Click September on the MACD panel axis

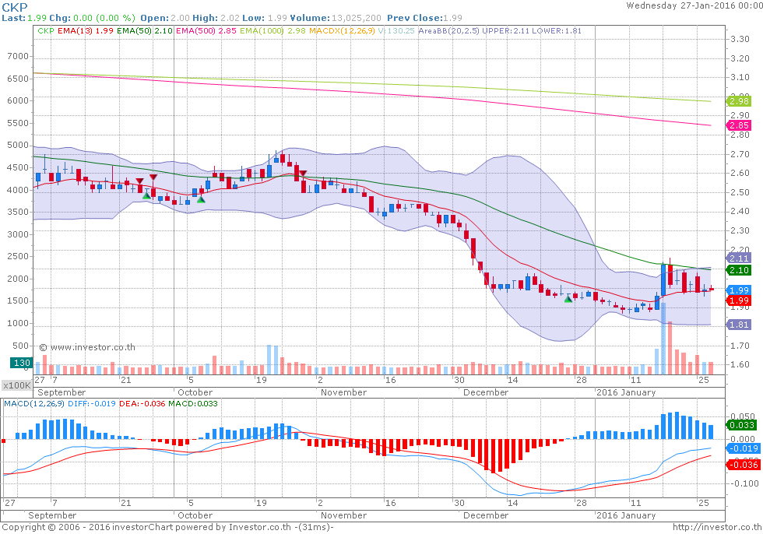pos(52,515)
